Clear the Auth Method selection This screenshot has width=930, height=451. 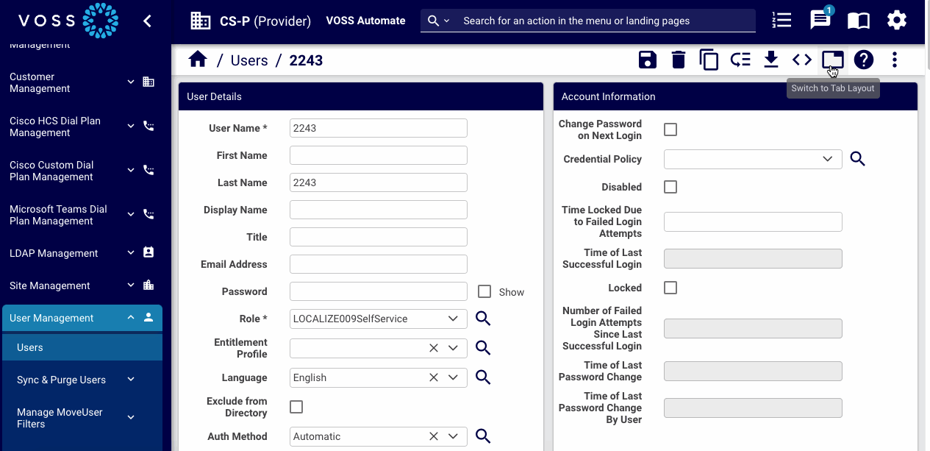point(434,436)
